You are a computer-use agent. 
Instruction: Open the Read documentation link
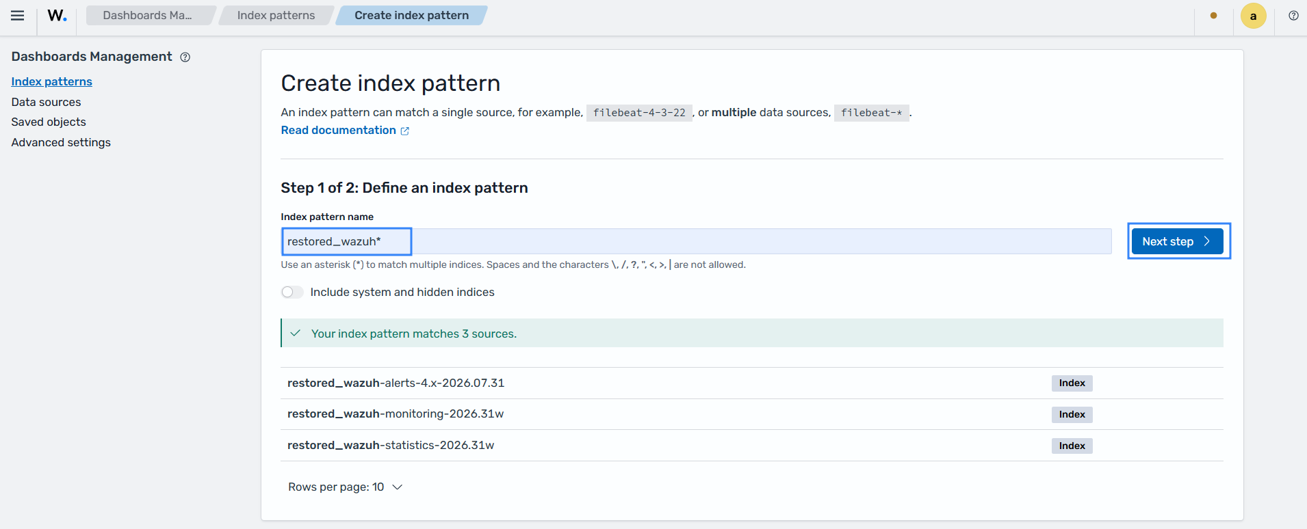pyautogui.click(x=338, y=130)
